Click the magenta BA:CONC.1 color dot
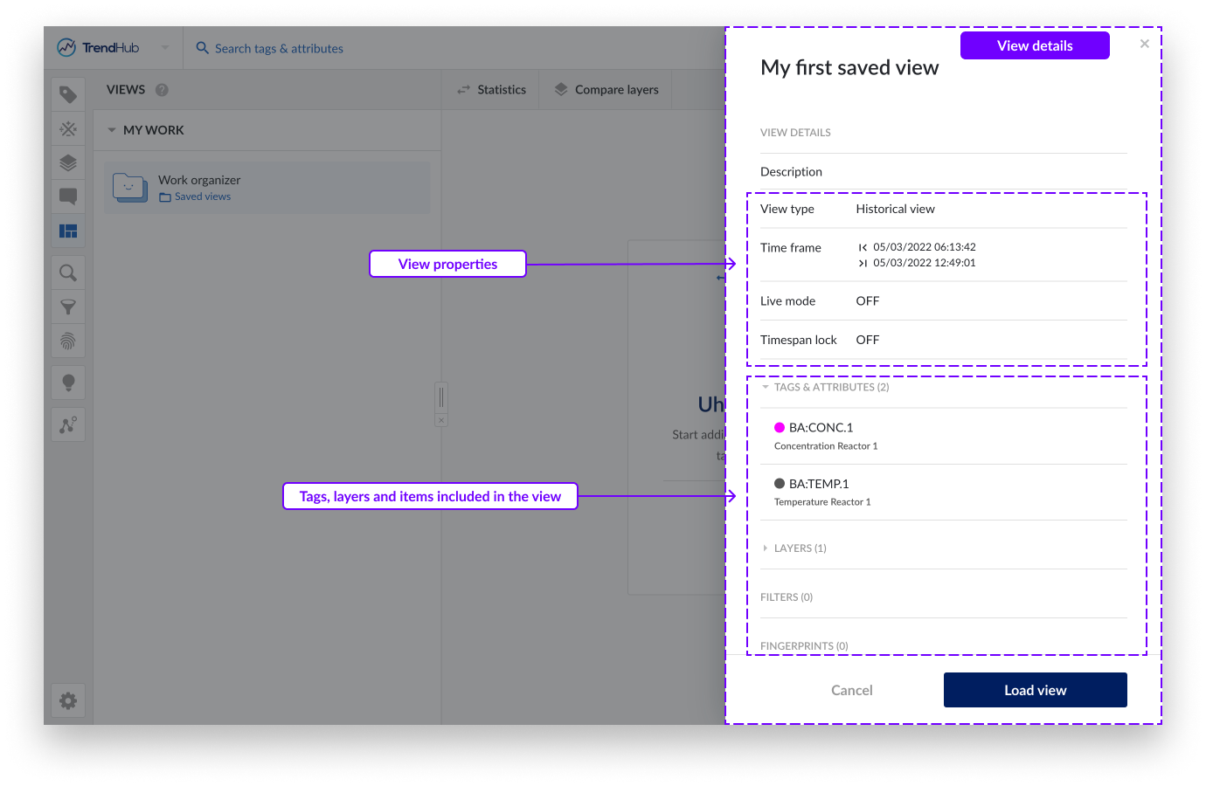1206x786 pixels. [780, 428]
